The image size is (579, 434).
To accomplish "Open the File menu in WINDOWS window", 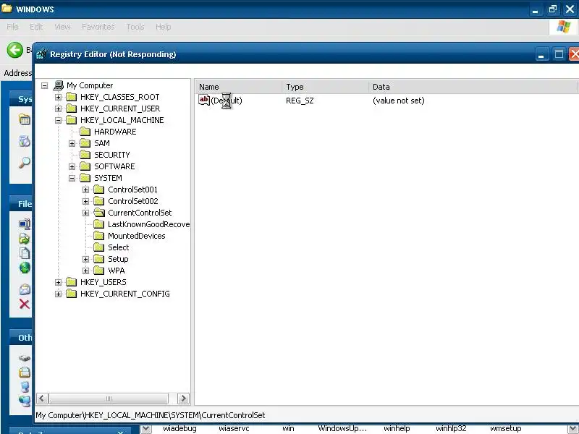I will pyautogui.click(x=12, y=27).
